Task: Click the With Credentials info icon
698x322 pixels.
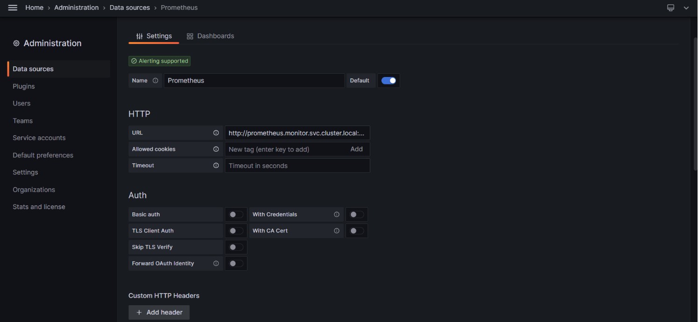Action: [337, 214]
